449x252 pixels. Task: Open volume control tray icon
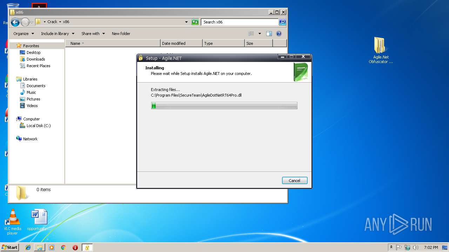415,247
